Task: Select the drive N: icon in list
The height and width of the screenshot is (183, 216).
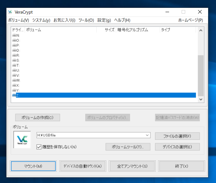Action: pyautogui.click(x=14, y=35)
